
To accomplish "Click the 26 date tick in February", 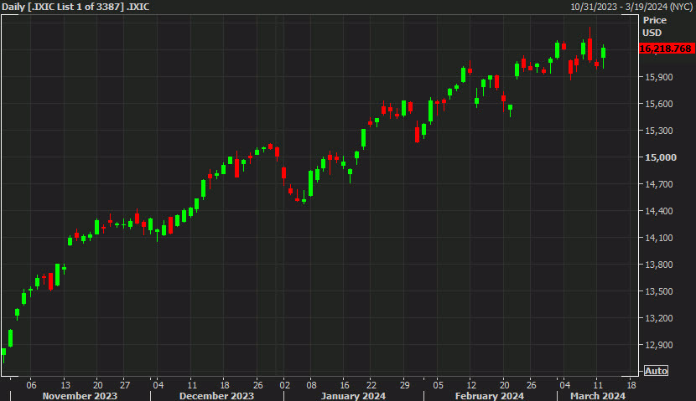I will click(532, 384).
